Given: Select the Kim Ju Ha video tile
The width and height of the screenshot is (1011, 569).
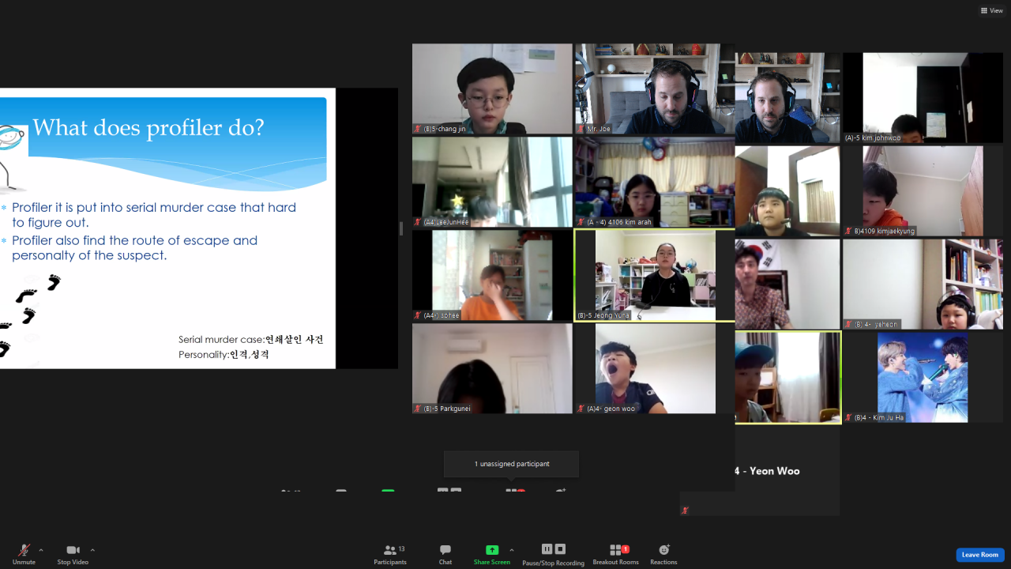Looking at the screenshot, I should (x=923, y=377).
